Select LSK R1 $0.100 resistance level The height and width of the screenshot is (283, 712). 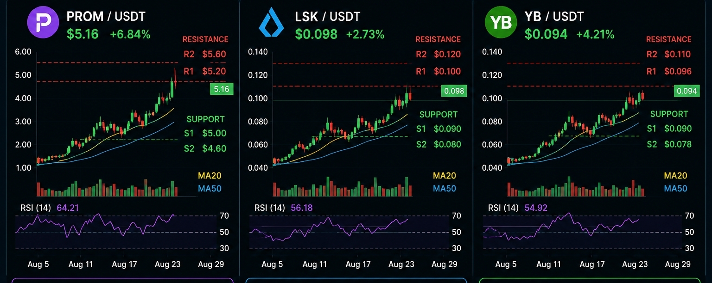pyautogui.click(x=438, y=71)
